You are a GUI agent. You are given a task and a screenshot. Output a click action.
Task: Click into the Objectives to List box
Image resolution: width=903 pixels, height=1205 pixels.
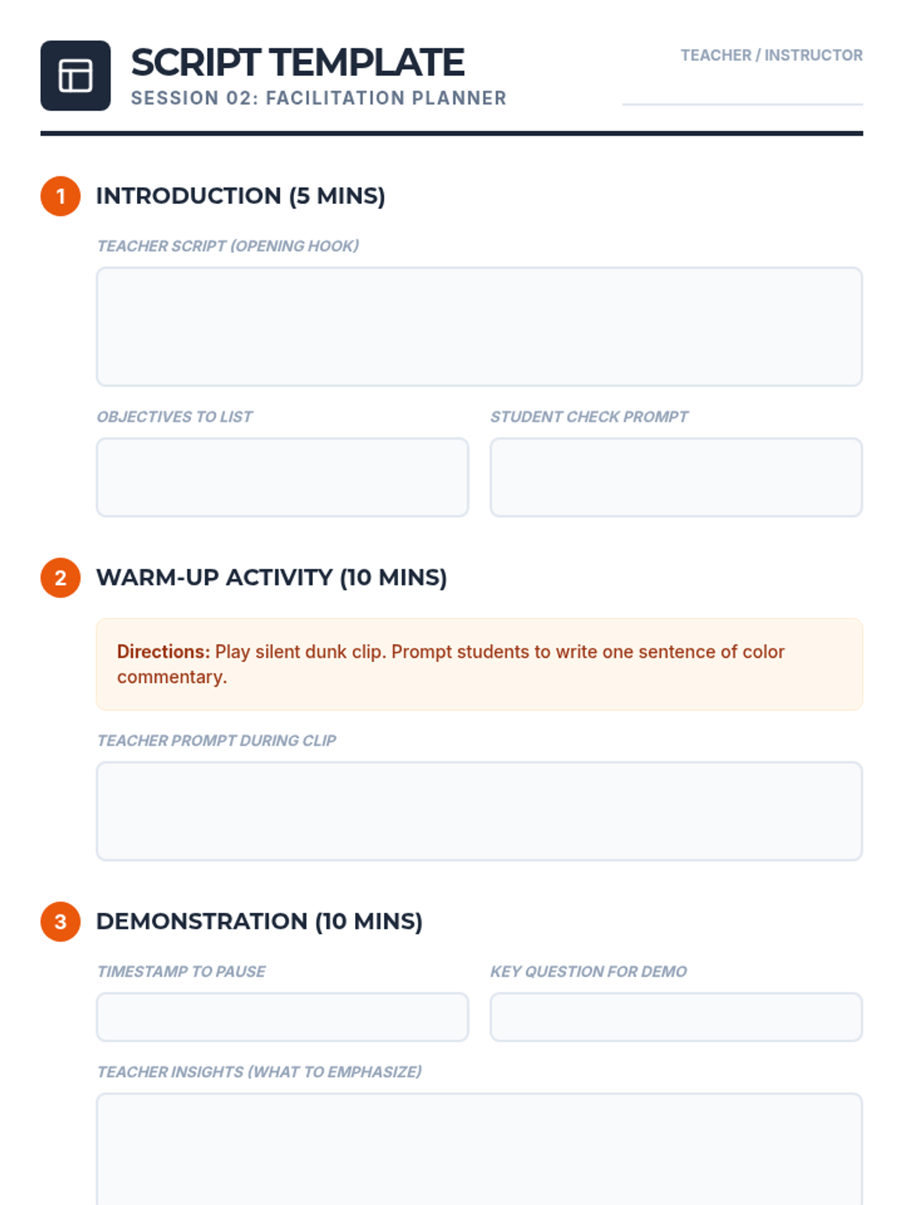tap(282, 477)
